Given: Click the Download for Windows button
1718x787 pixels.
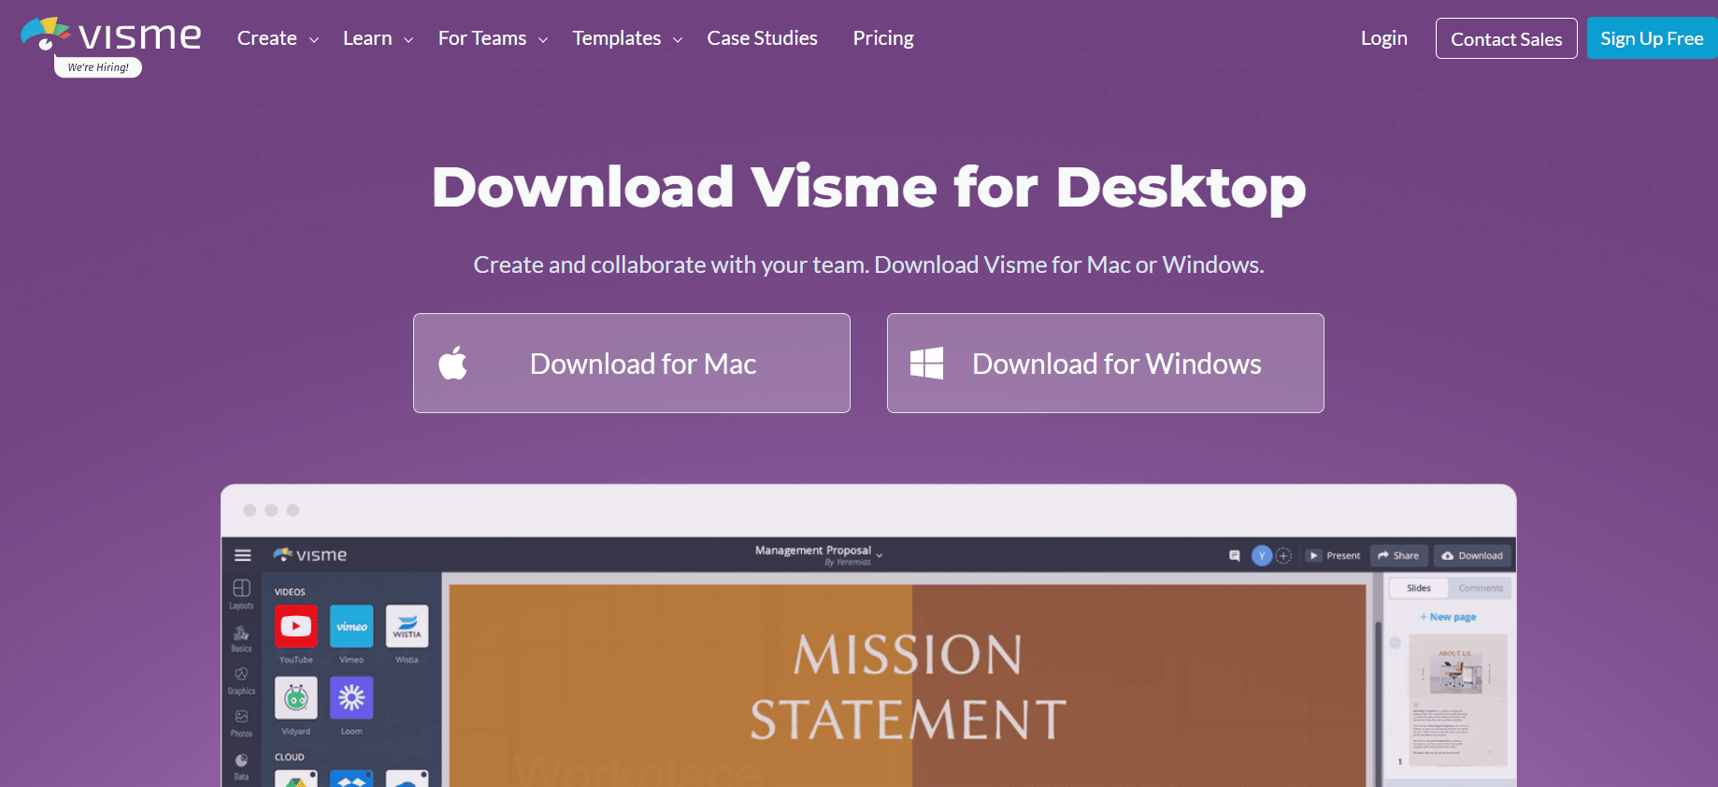Looking at the screenshot, I should click(x=1105, y=364).
